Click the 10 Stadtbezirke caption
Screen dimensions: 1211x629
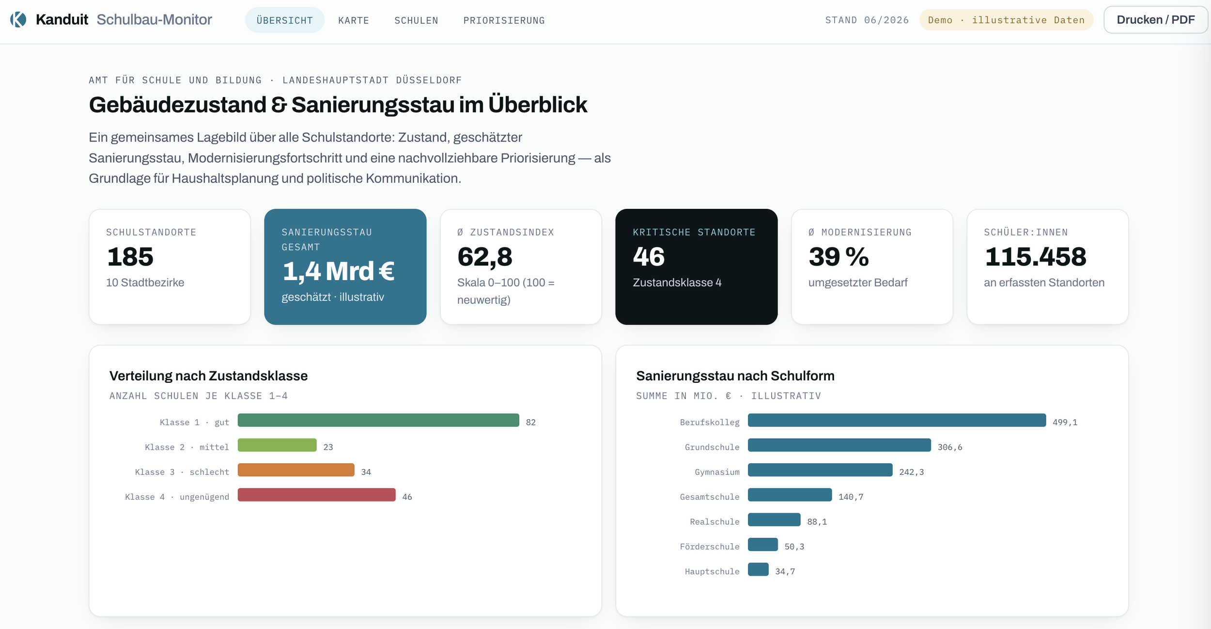[145, 283]
